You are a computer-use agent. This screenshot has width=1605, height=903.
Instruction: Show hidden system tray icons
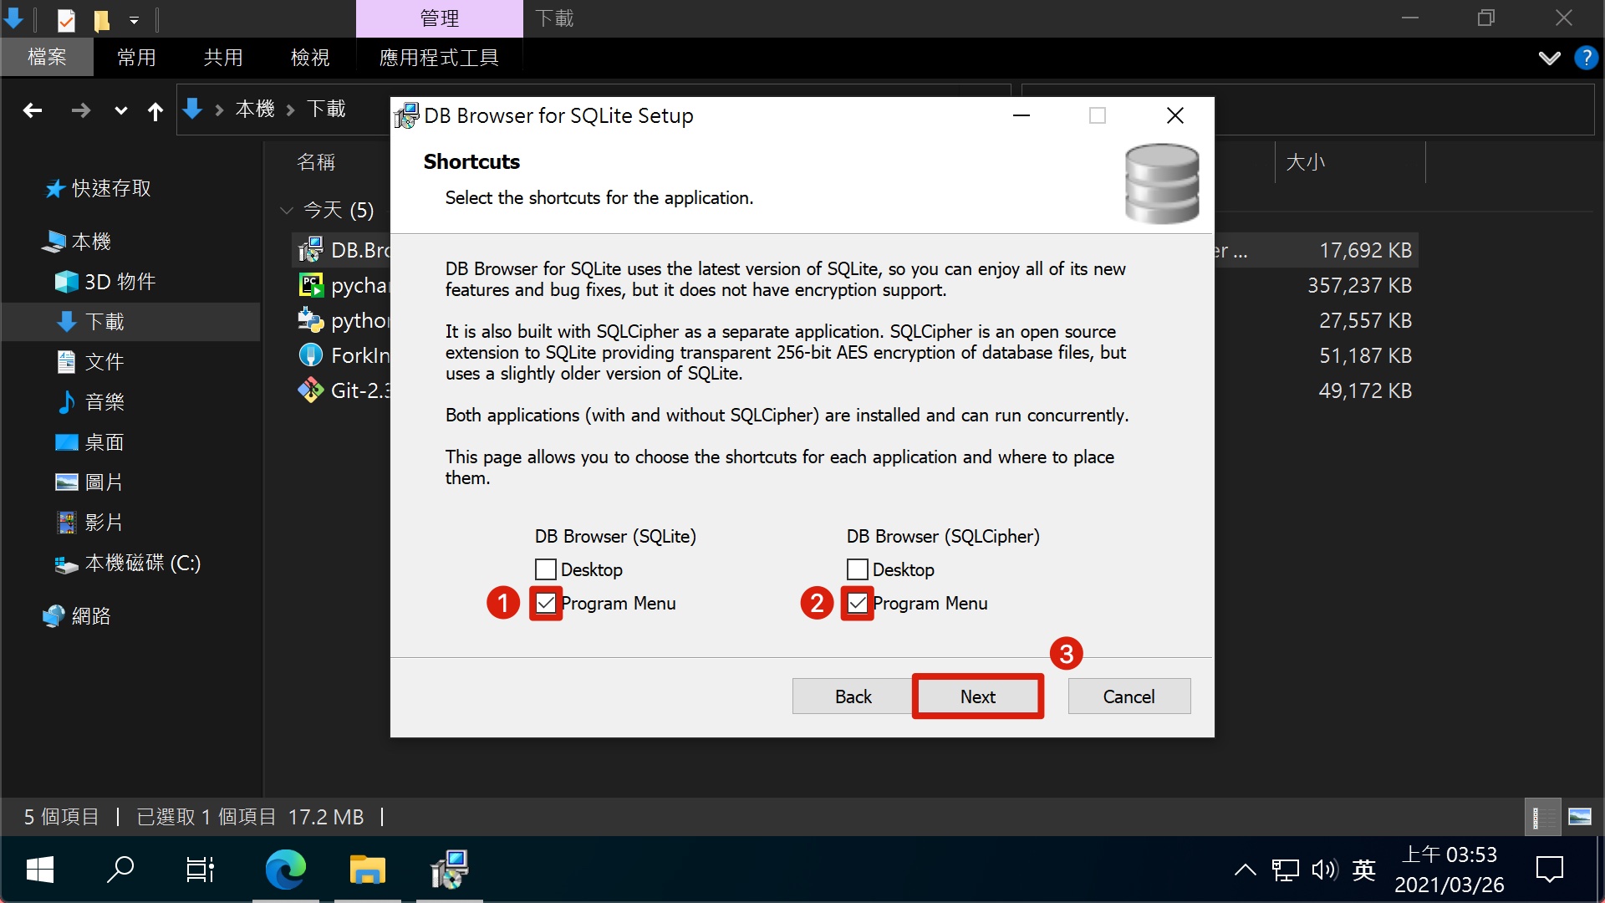coord(1245,870)
